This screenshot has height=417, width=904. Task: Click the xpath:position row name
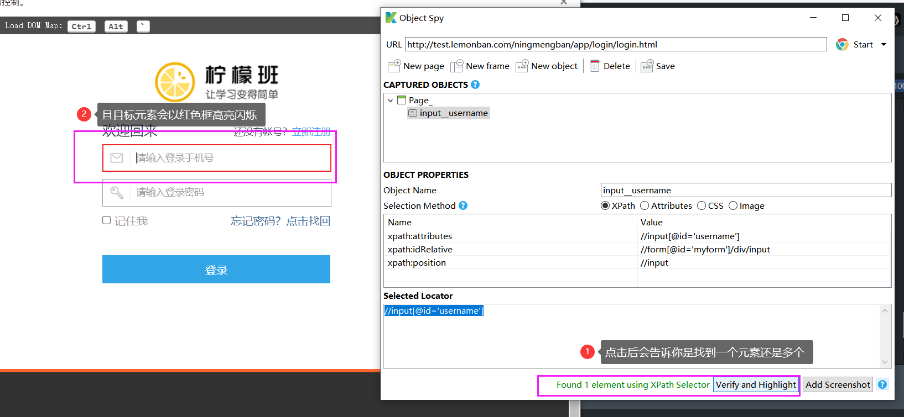tap(417, 262)
